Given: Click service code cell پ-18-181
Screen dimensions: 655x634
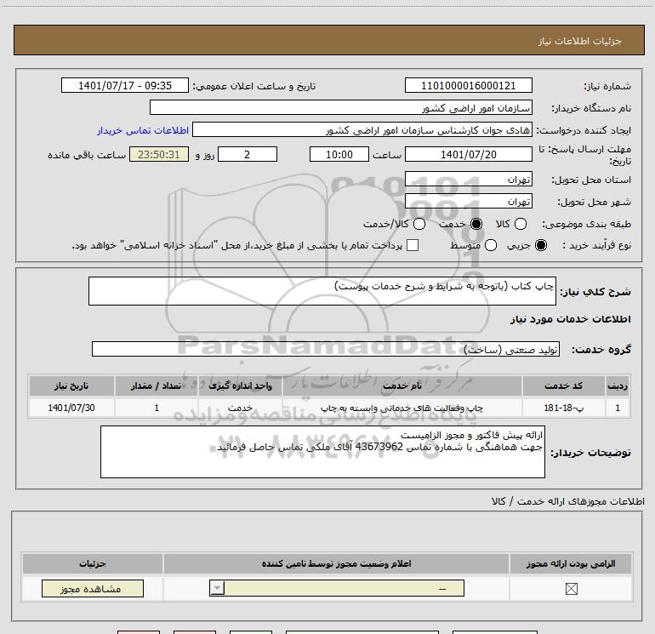Looking at the screenshot, I should (x=563, y=408).
